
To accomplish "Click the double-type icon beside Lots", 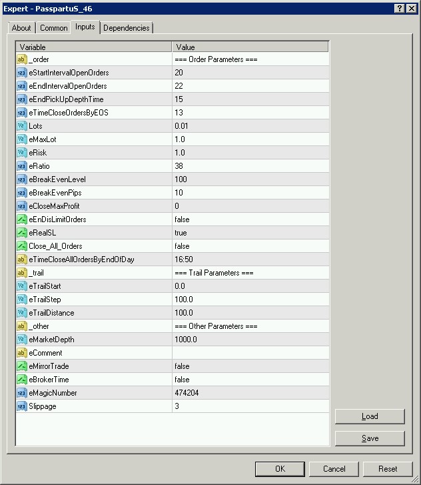I will click(21, 126).
